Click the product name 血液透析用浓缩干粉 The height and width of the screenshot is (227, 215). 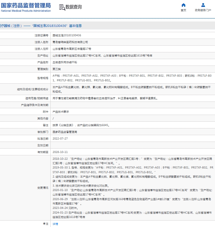pyautogui.click(x=65, y=62)
